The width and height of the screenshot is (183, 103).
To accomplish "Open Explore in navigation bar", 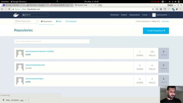I will (124, 15).
